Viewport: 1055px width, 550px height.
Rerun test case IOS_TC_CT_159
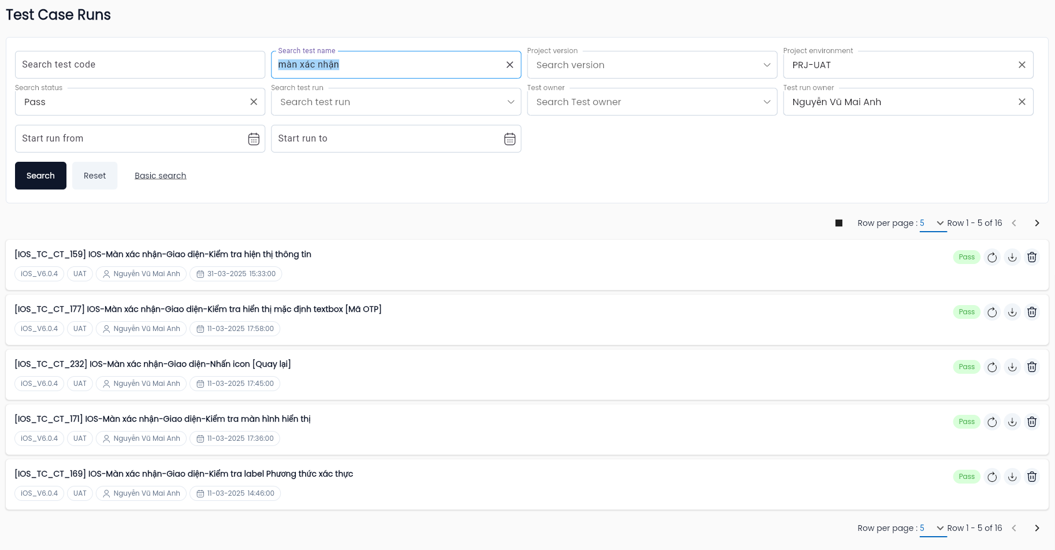click(992, 258)
